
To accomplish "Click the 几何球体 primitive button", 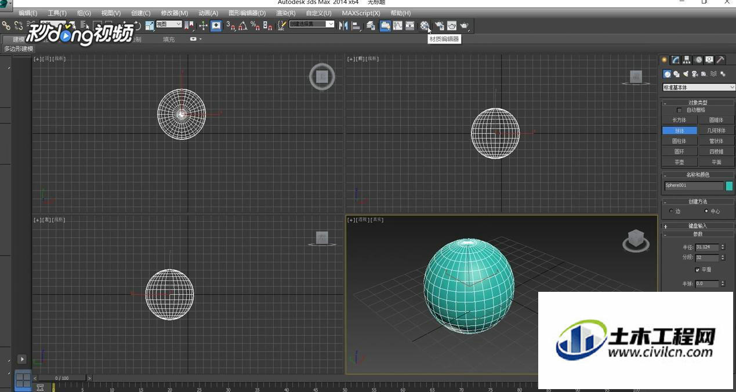I will point(716,130).
